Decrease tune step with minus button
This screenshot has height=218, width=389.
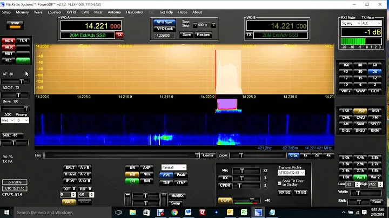coord(195,25)
